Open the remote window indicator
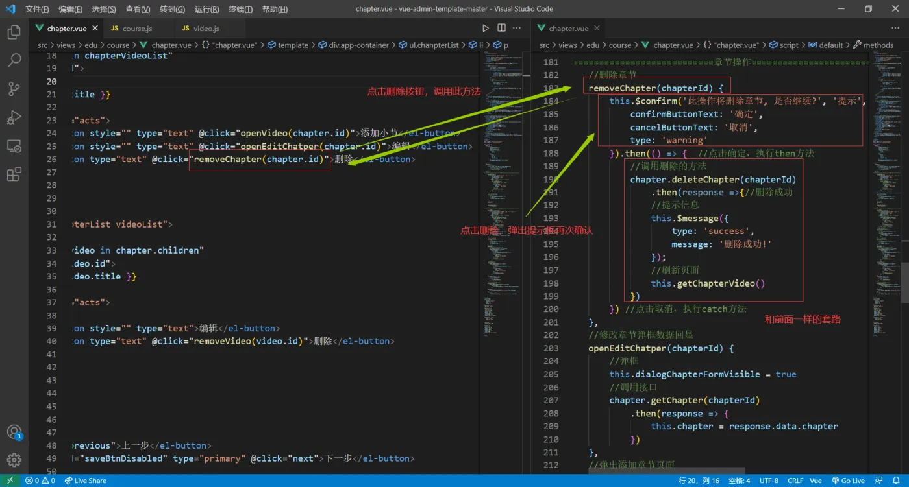The image size is (909, 487). coord(10,481)
